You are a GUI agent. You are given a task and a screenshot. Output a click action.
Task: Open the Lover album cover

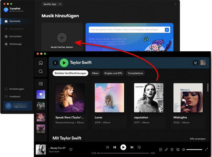pyautogui.click(x=109, y=98)
